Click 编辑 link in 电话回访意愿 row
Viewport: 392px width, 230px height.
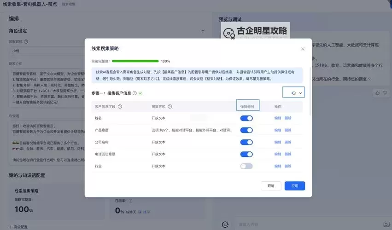(x=278, y=154)
